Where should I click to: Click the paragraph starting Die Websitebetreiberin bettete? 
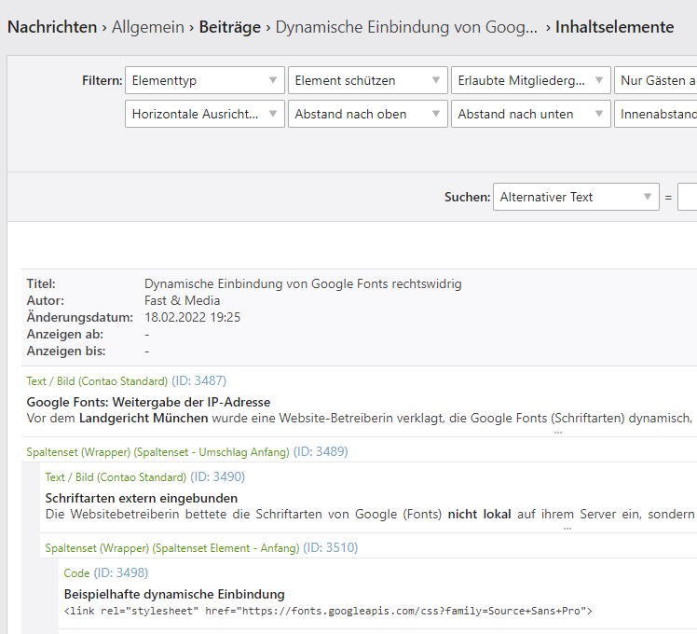click(x=370, y=515)
